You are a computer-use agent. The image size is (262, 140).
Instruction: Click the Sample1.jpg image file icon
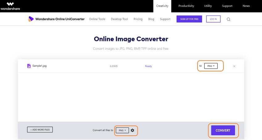(29, 66)
